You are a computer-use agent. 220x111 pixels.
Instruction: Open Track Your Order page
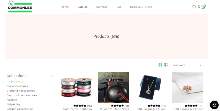coord(141,7)
